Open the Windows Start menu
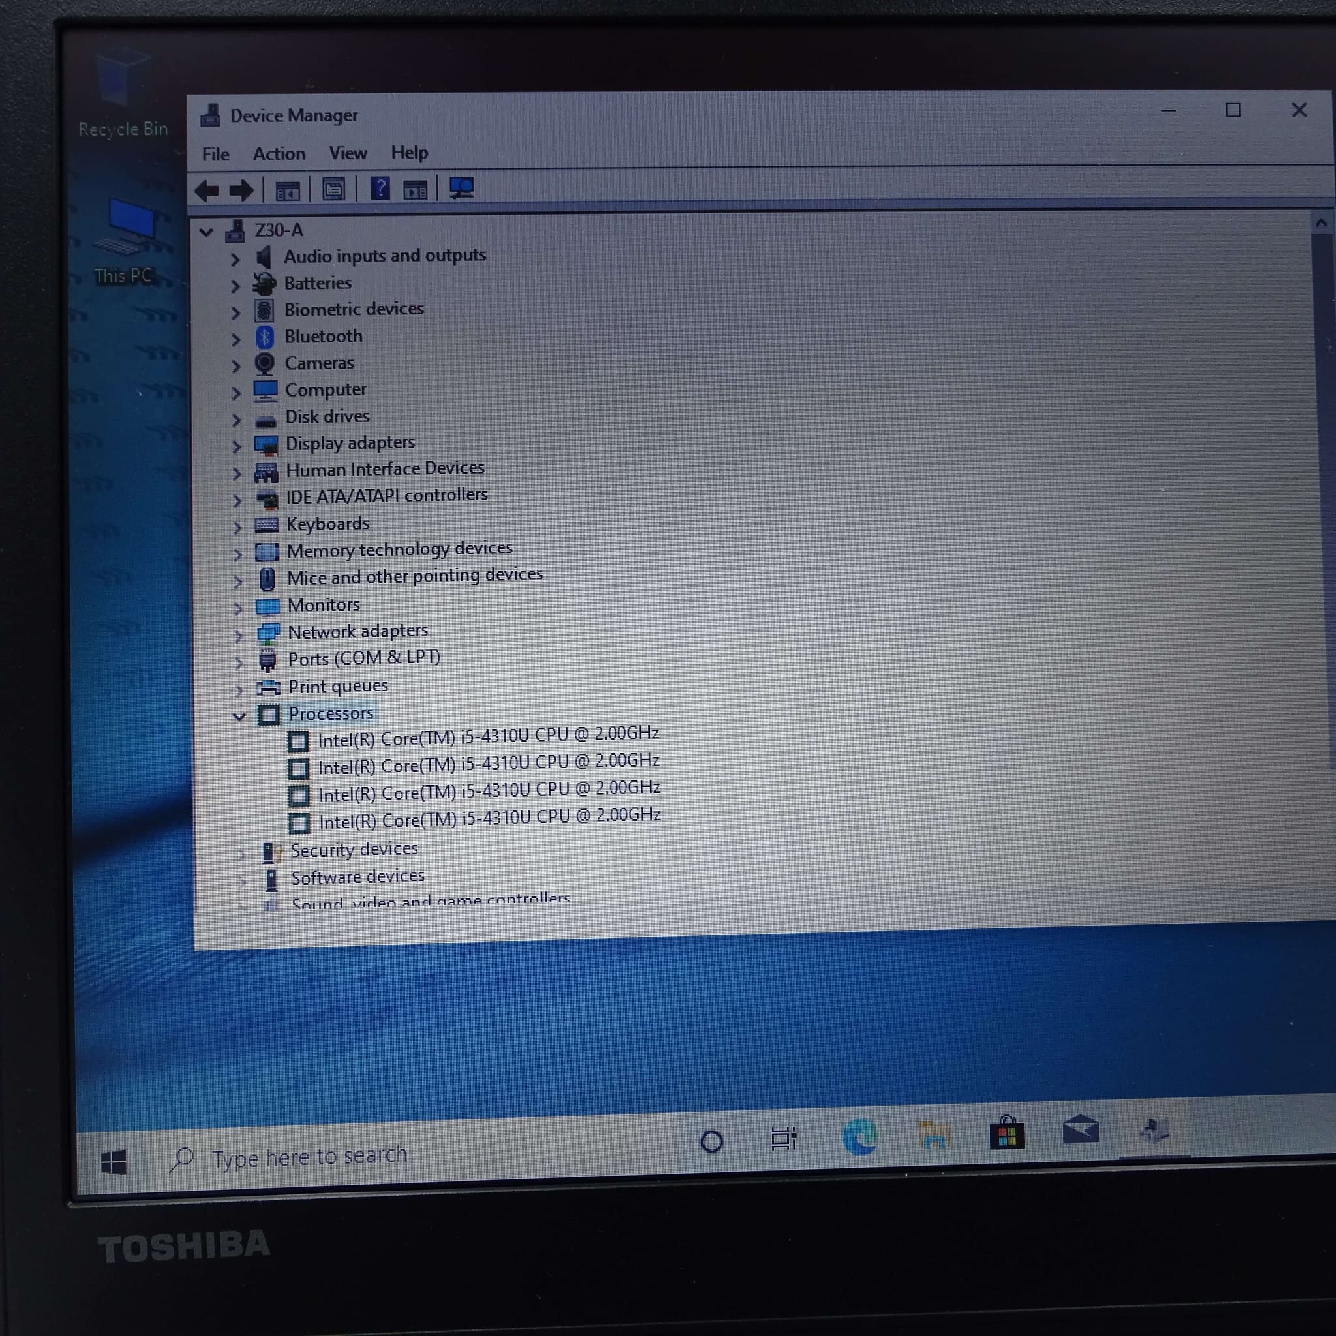1336x1336 pixels. 114,1162
